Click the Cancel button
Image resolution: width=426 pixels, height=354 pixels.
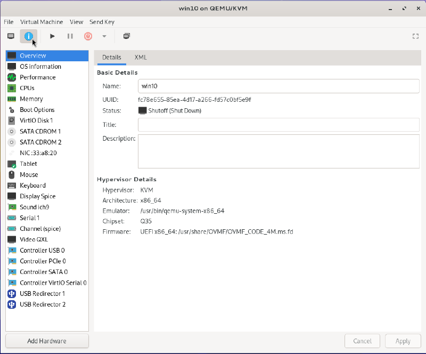(x=362, y=341)
